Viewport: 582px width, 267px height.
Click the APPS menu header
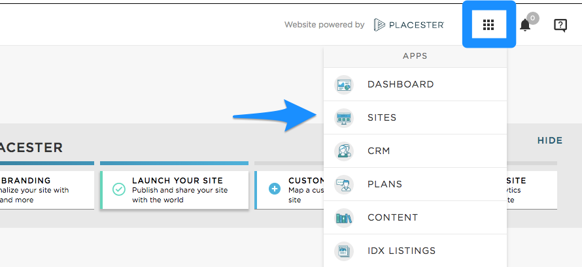click(x=415, y=56)
